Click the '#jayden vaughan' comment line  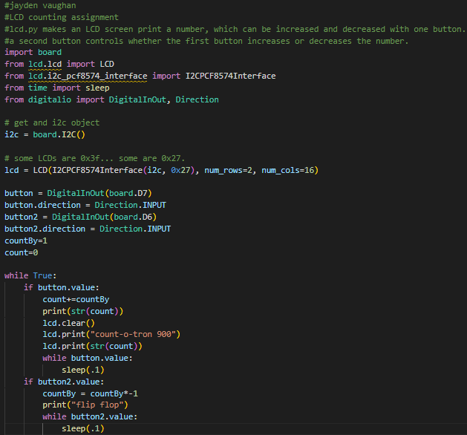[40, 6]
